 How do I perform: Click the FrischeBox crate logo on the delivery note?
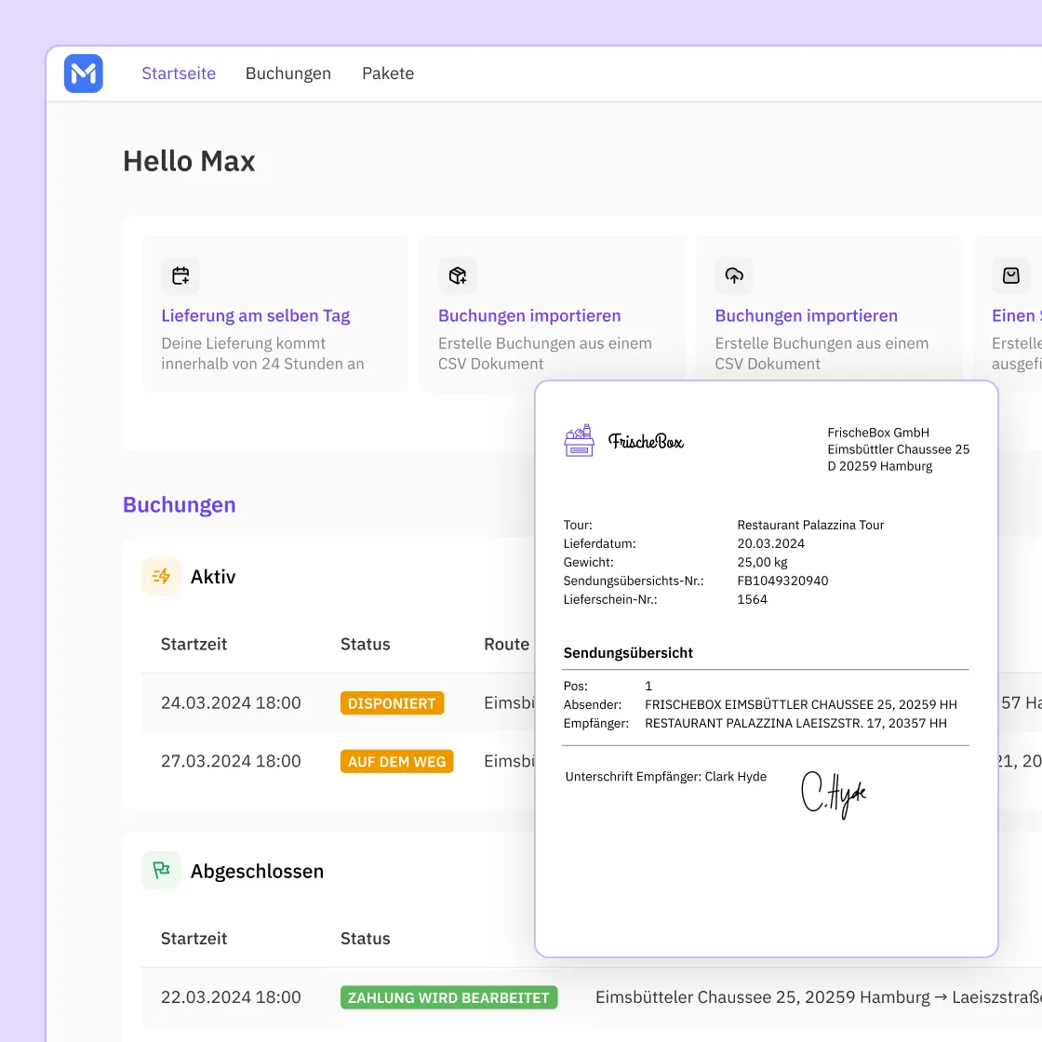580,441
